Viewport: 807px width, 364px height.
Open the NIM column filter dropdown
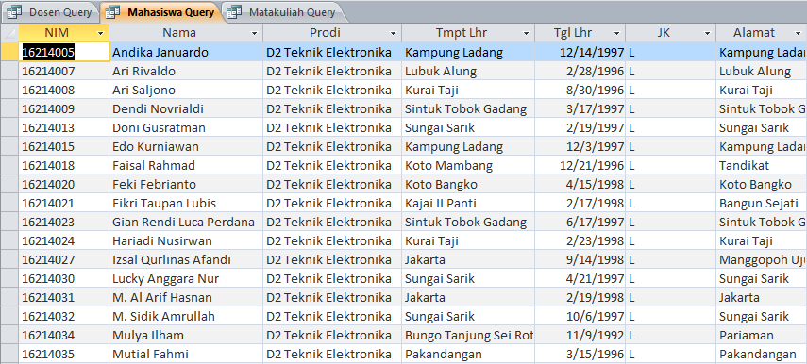[101, 33]
